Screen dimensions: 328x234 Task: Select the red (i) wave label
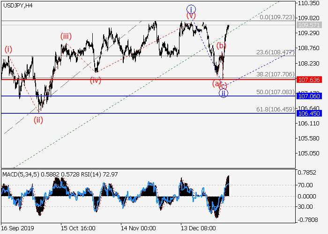pos(8,49)
